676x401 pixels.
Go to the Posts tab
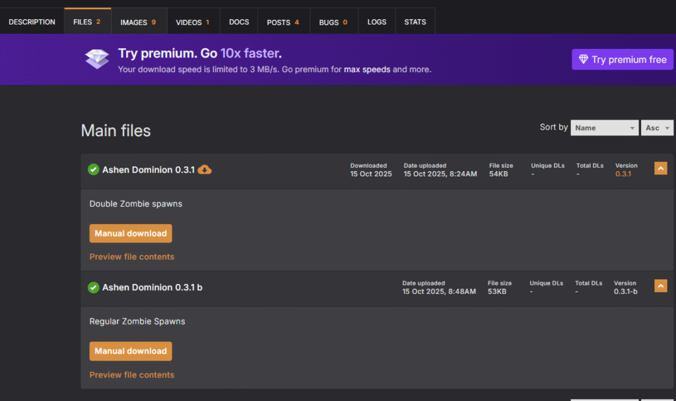283,22
